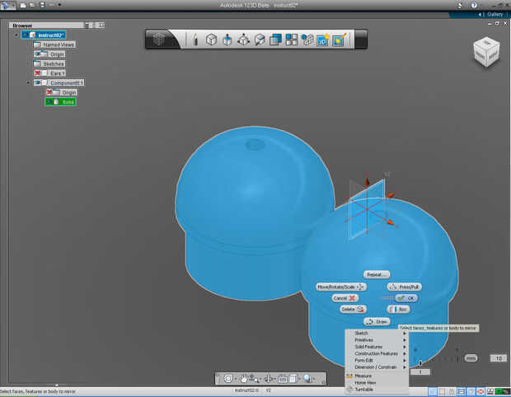511x397 pixels.
Task: Click the four-square pattern tool icon
Action: click(x=291, y=40)
